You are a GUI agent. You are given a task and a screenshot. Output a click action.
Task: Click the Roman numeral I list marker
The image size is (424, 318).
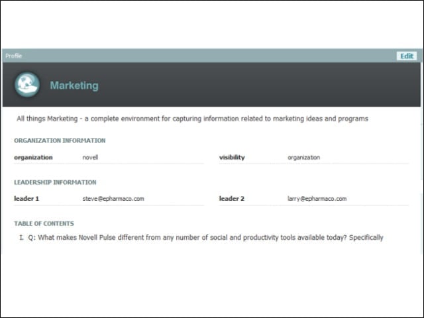[x=21, y=237]
